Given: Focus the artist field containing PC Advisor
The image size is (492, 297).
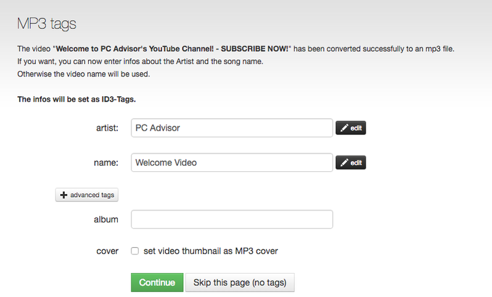Looking at the screenshot, I should [232, 128].
